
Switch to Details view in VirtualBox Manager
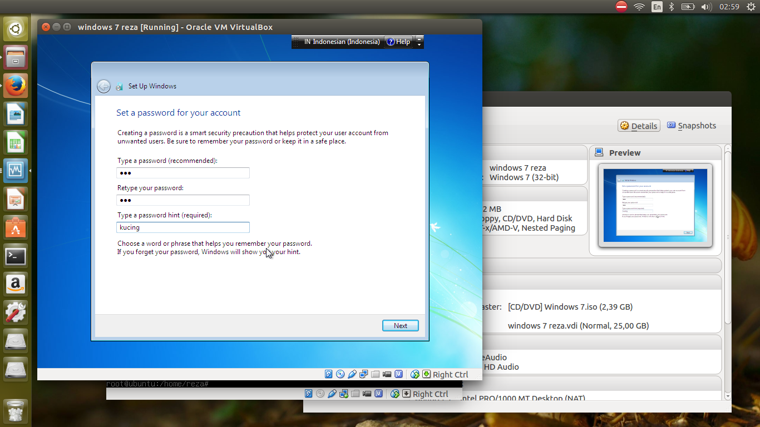(639, 126)
